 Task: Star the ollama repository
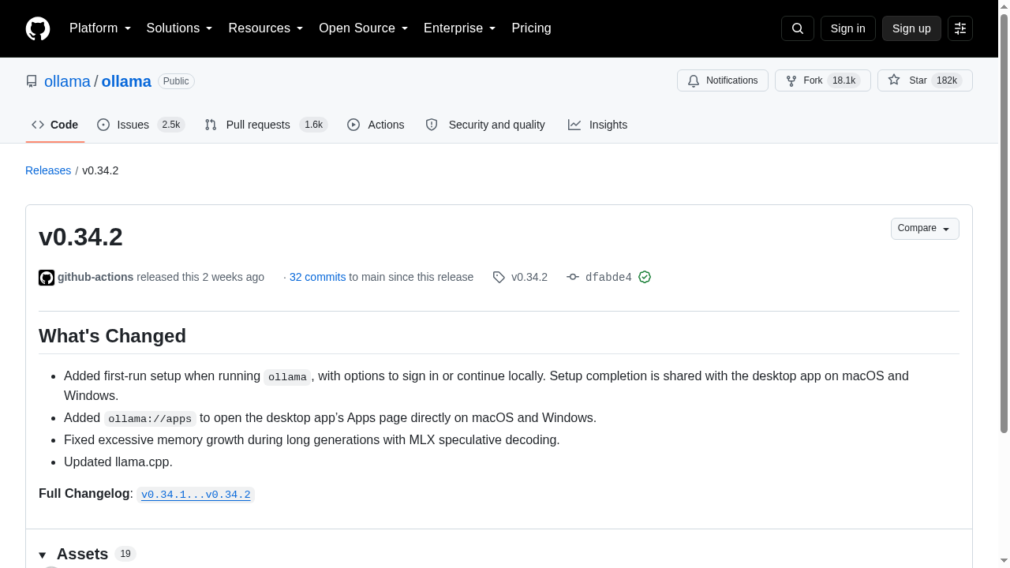point(925,80)
